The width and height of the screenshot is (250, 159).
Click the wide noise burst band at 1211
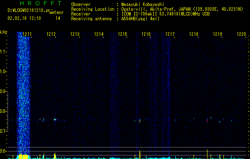[x=23, y=93]
